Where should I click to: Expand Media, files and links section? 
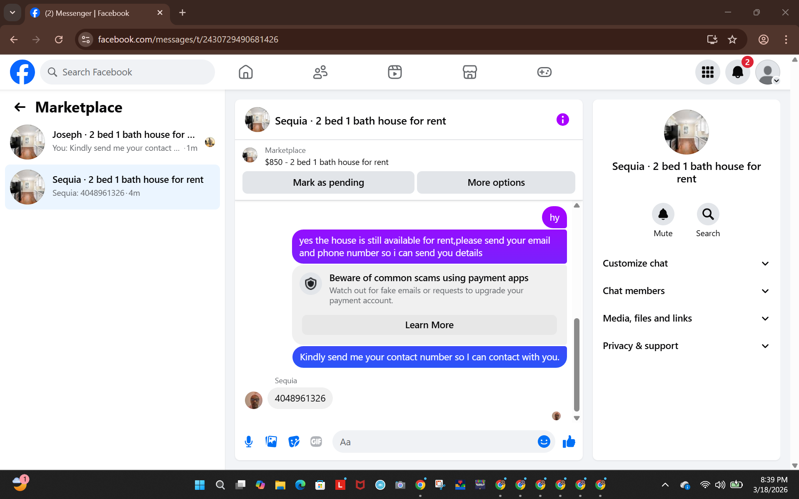click(686, 318)
